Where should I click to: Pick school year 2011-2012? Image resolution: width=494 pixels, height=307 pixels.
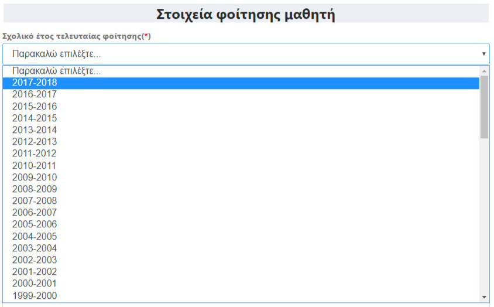[35, 153]
